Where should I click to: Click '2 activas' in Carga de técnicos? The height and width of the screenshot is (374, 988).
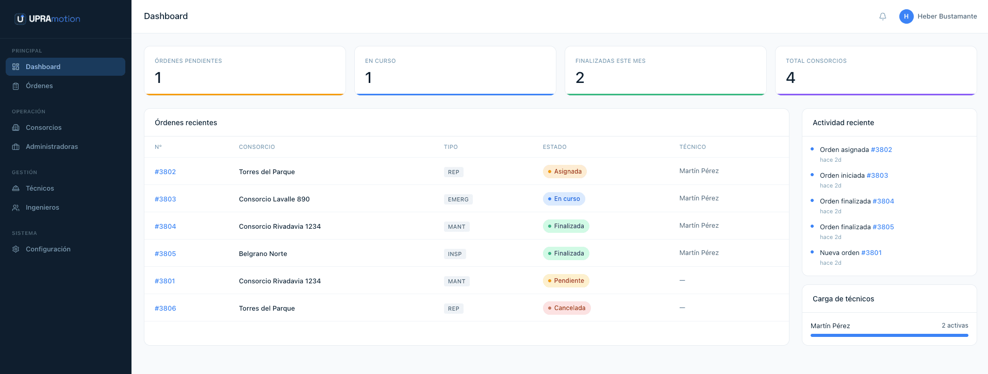coord(955,326)
